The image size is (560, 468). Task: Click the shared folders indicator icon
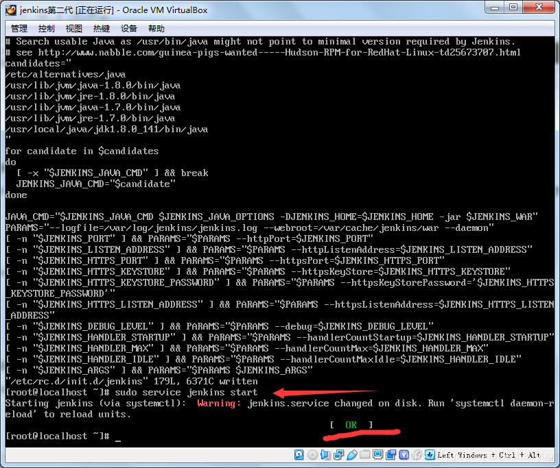(x=364, y=454)
